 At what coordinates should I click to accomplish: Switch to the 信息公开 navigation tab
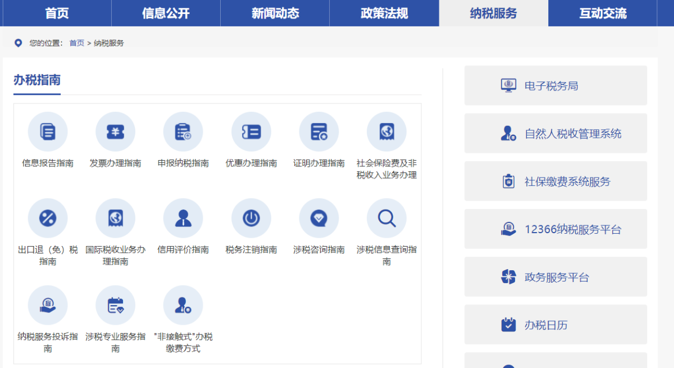point(166,13)
